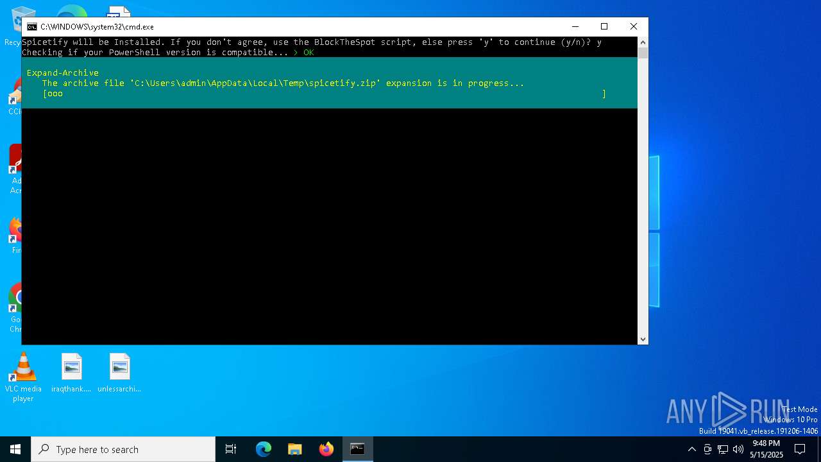Click the spicetify.zip expansion progress message
This screenshot has width=821, height=462.
tap(284, 83)
